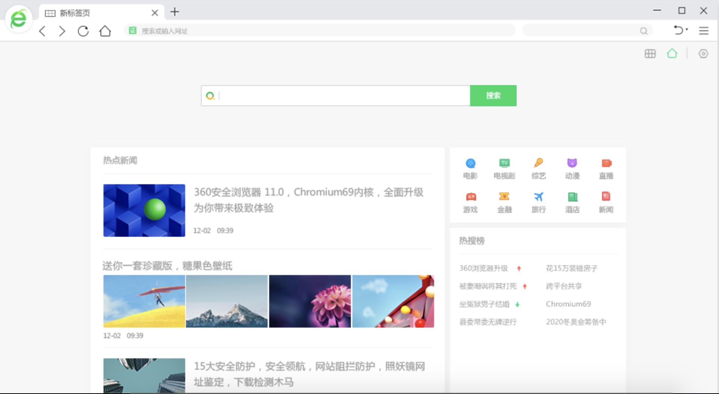Click the home icon in the navigation toolbar
Viewport: 719px width, 394px height.
coord(105,31)
